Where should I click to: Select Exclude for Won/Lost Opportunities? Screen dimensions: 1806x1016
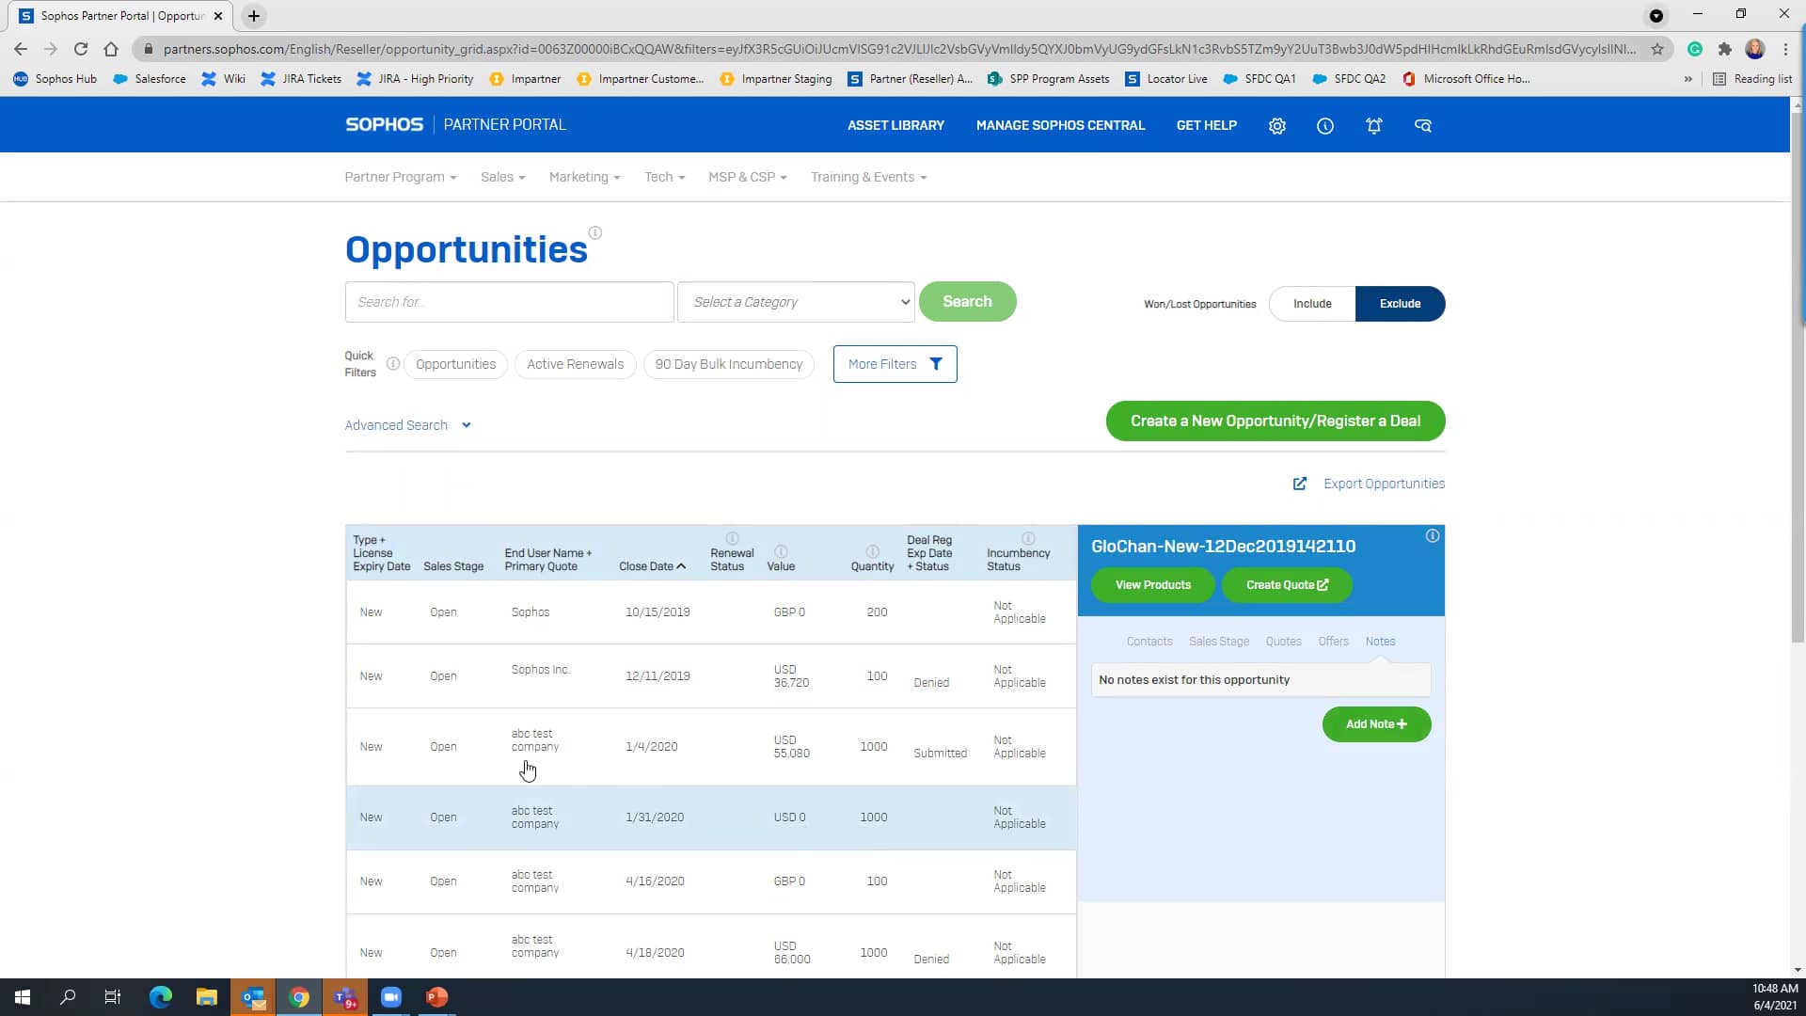click(1399, 304)
